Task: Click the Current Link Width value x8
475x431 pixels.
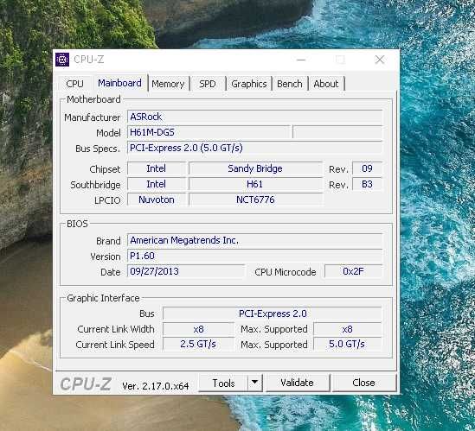Action: 198,329
